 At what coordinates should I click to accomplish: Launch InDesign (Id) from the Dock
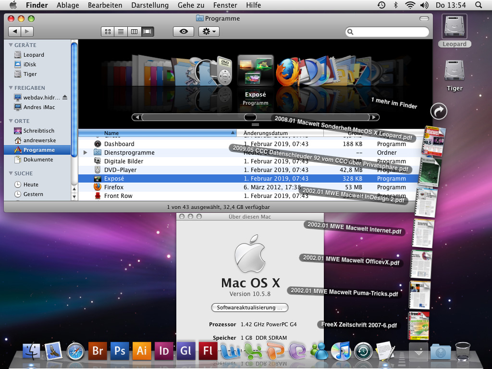coord(164,350)
